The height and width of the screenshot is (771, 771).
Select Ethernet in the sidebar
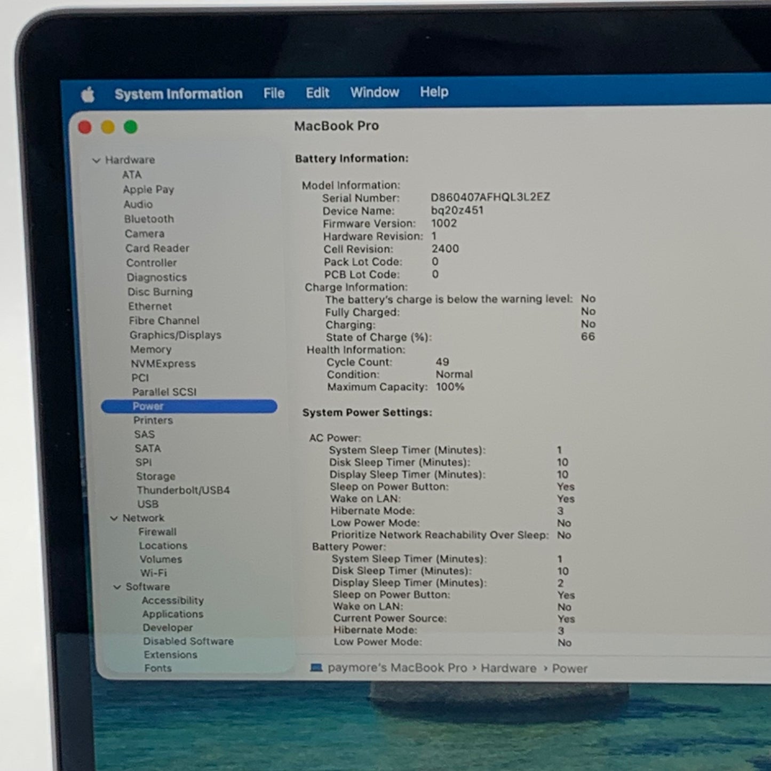pos(150,306)
